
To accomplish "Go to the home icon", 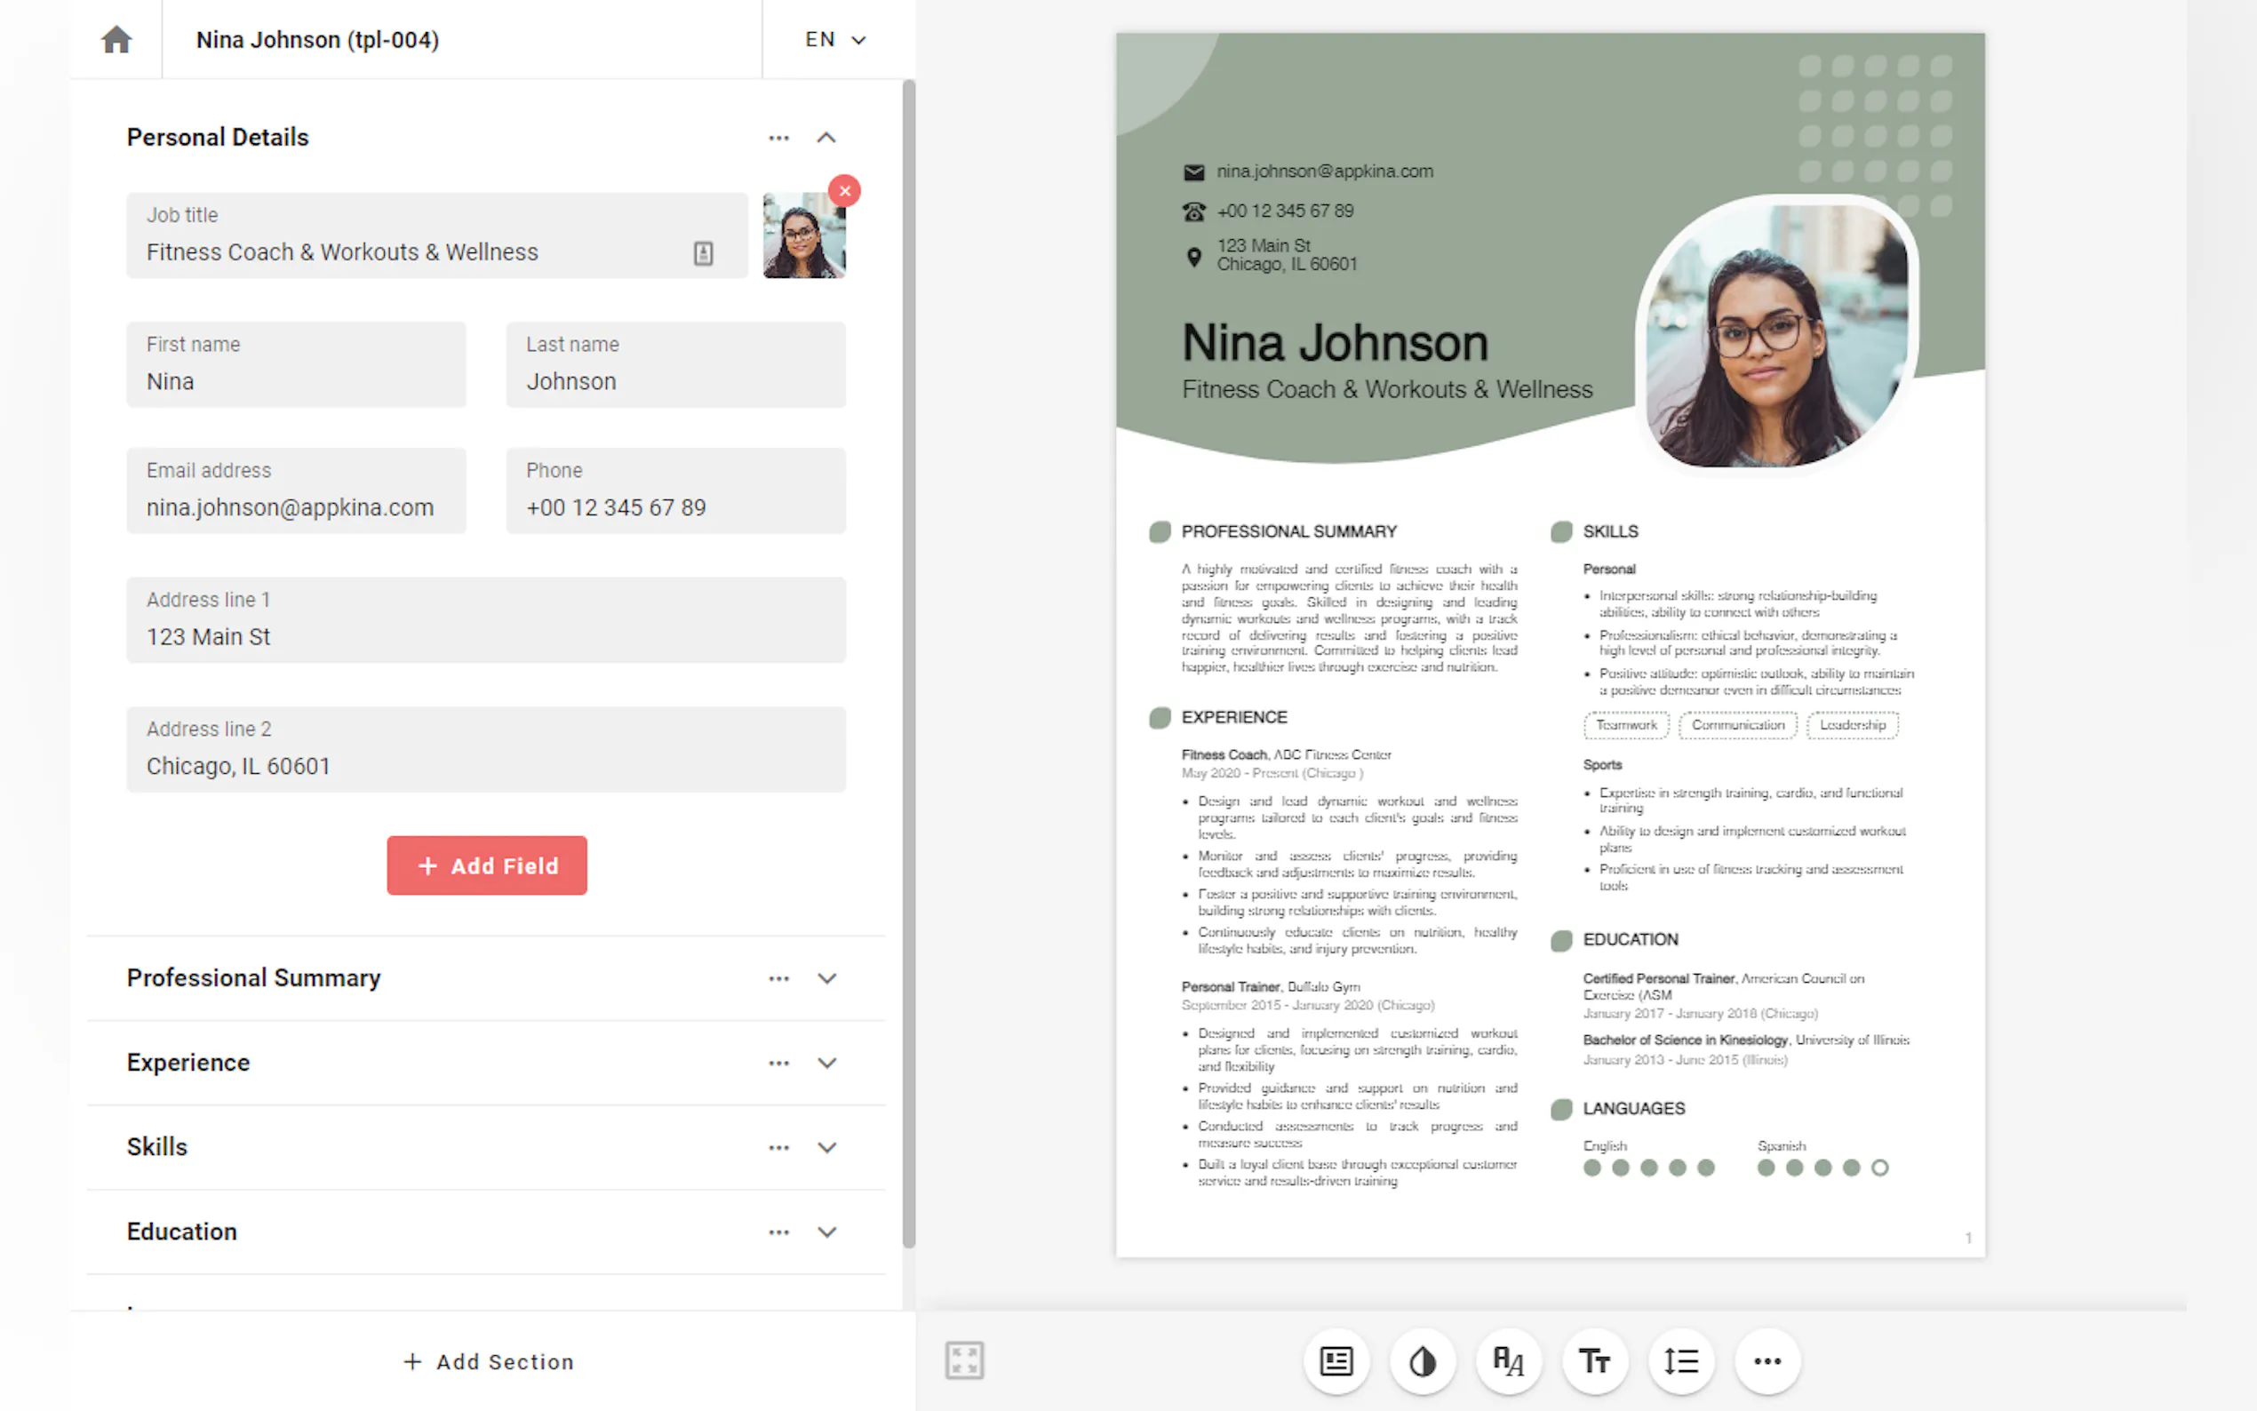I will tap(116, 39).
